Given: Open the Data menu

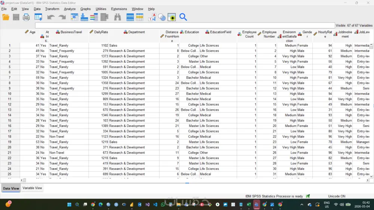Looking at the screenshot, I should click(37, 9).
